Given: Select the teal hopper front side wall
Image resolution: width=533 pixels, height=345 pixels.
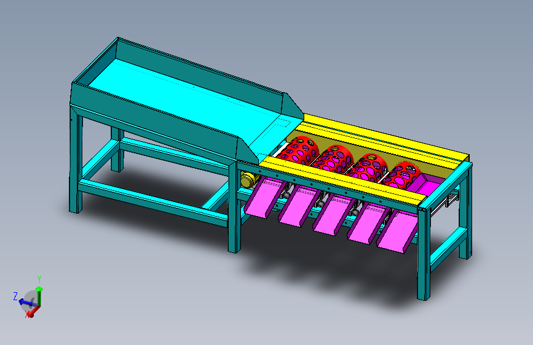Looking at the screenshot, I should pos(155,119).
